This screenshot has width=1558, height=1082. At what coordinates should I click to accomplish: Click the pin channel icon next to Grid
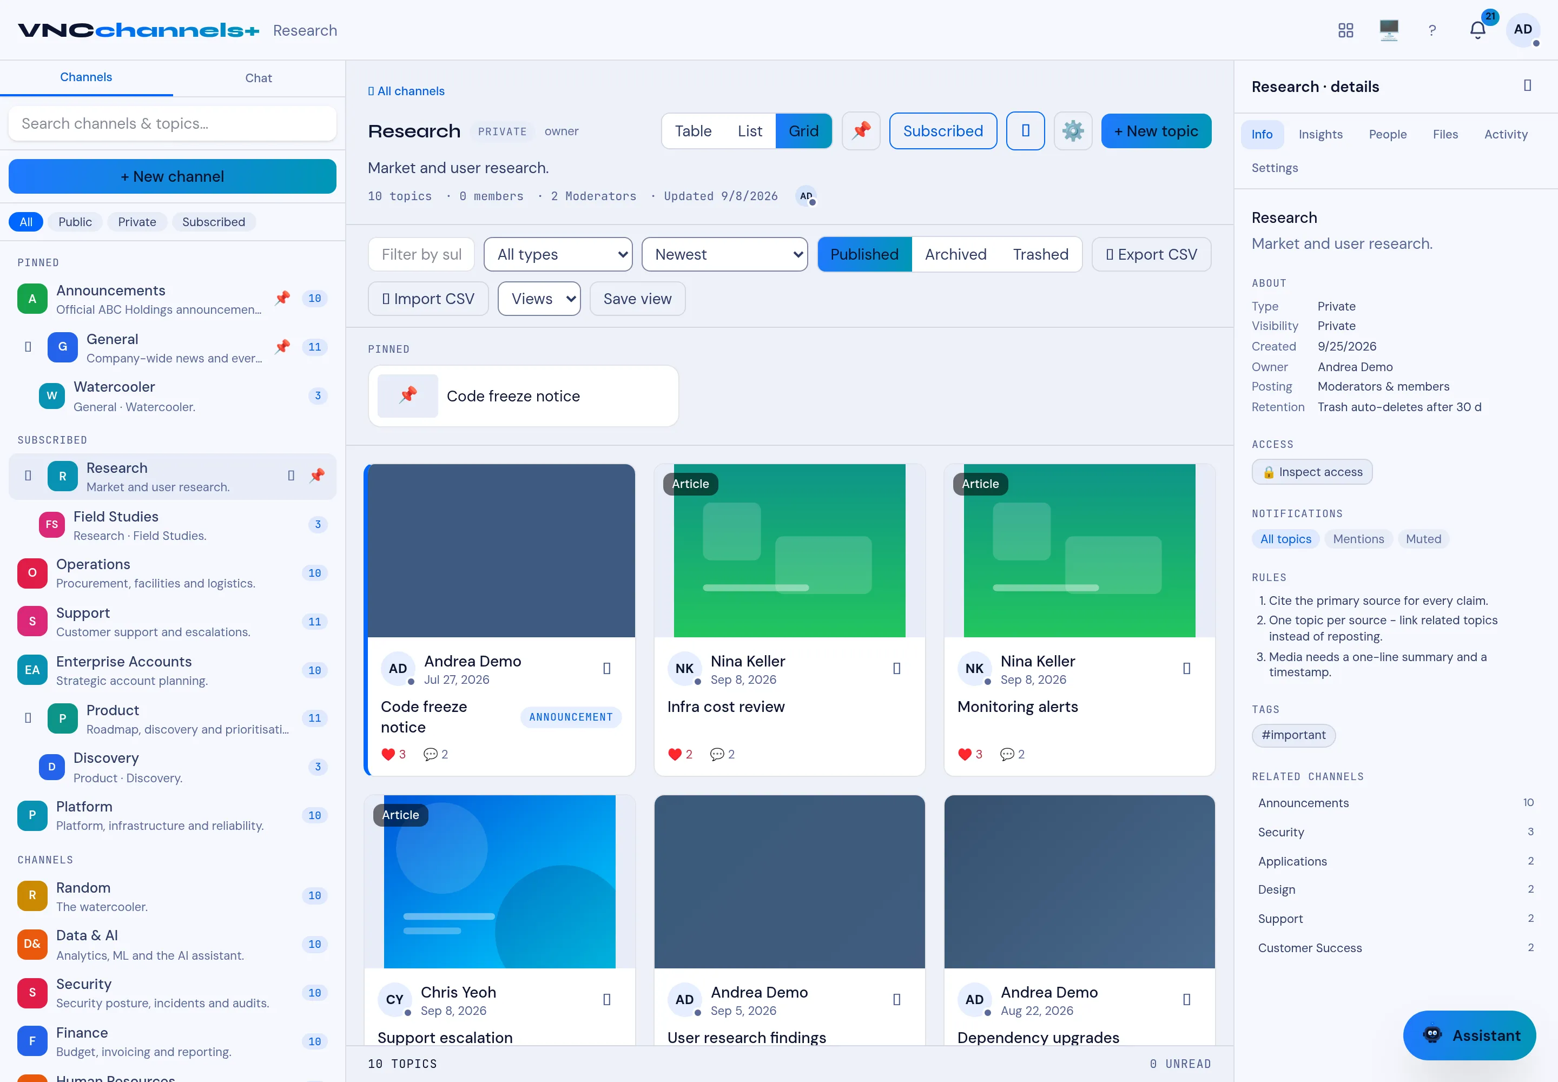click(861, 131)
